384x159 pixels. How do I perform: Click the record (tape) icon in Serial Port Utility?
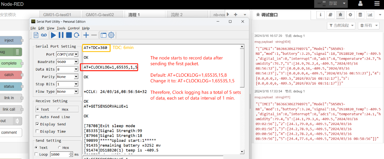pyautogui.click(x=44, y=35)
